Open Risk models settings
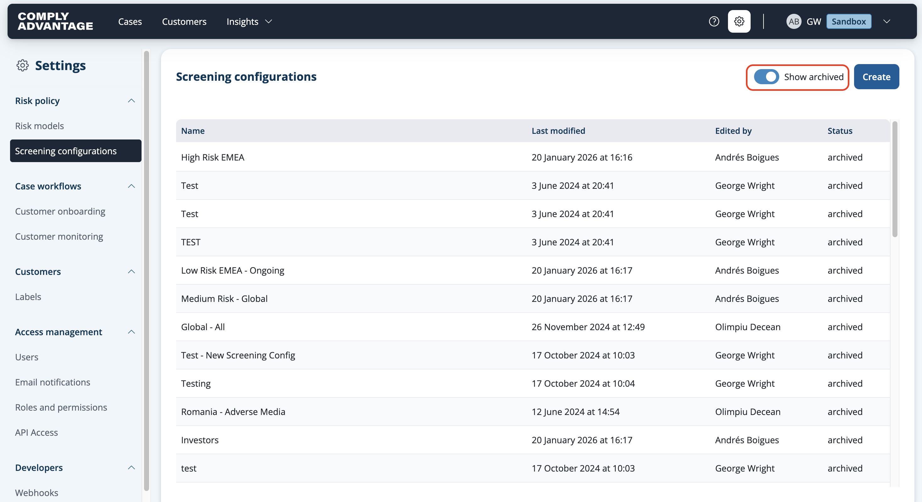Screen dimensions: 922x502 [39, 126]
